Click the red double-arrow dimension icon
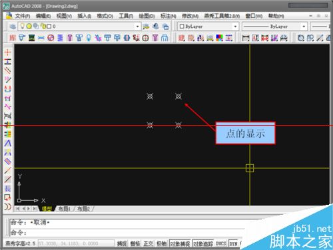This screenshot has height=250, width=333. coord(264,38)
